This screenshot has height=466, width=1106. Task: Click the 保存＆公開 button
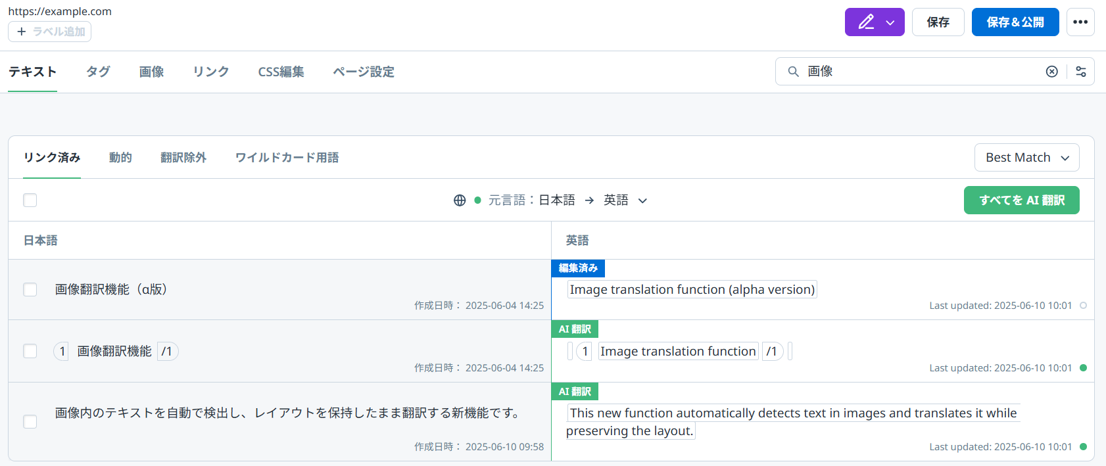pos(1015,22)
